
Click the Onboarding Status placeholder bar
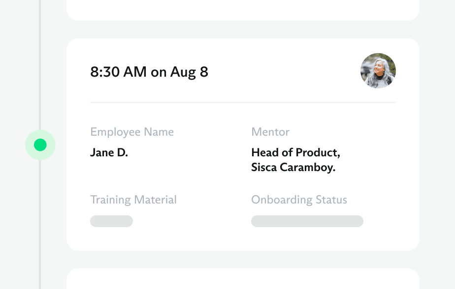tap(307, 221)
